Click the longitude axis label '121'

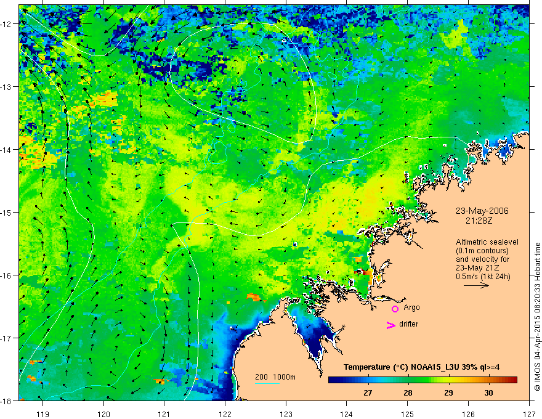164,414
